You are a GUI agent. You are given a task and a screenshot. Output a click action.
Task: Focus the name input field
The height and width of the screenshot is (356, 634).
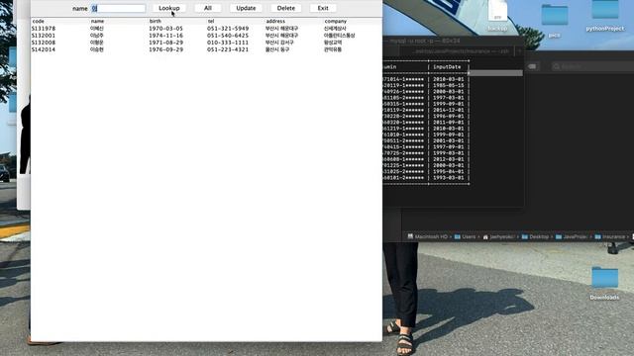coord(118,8)
